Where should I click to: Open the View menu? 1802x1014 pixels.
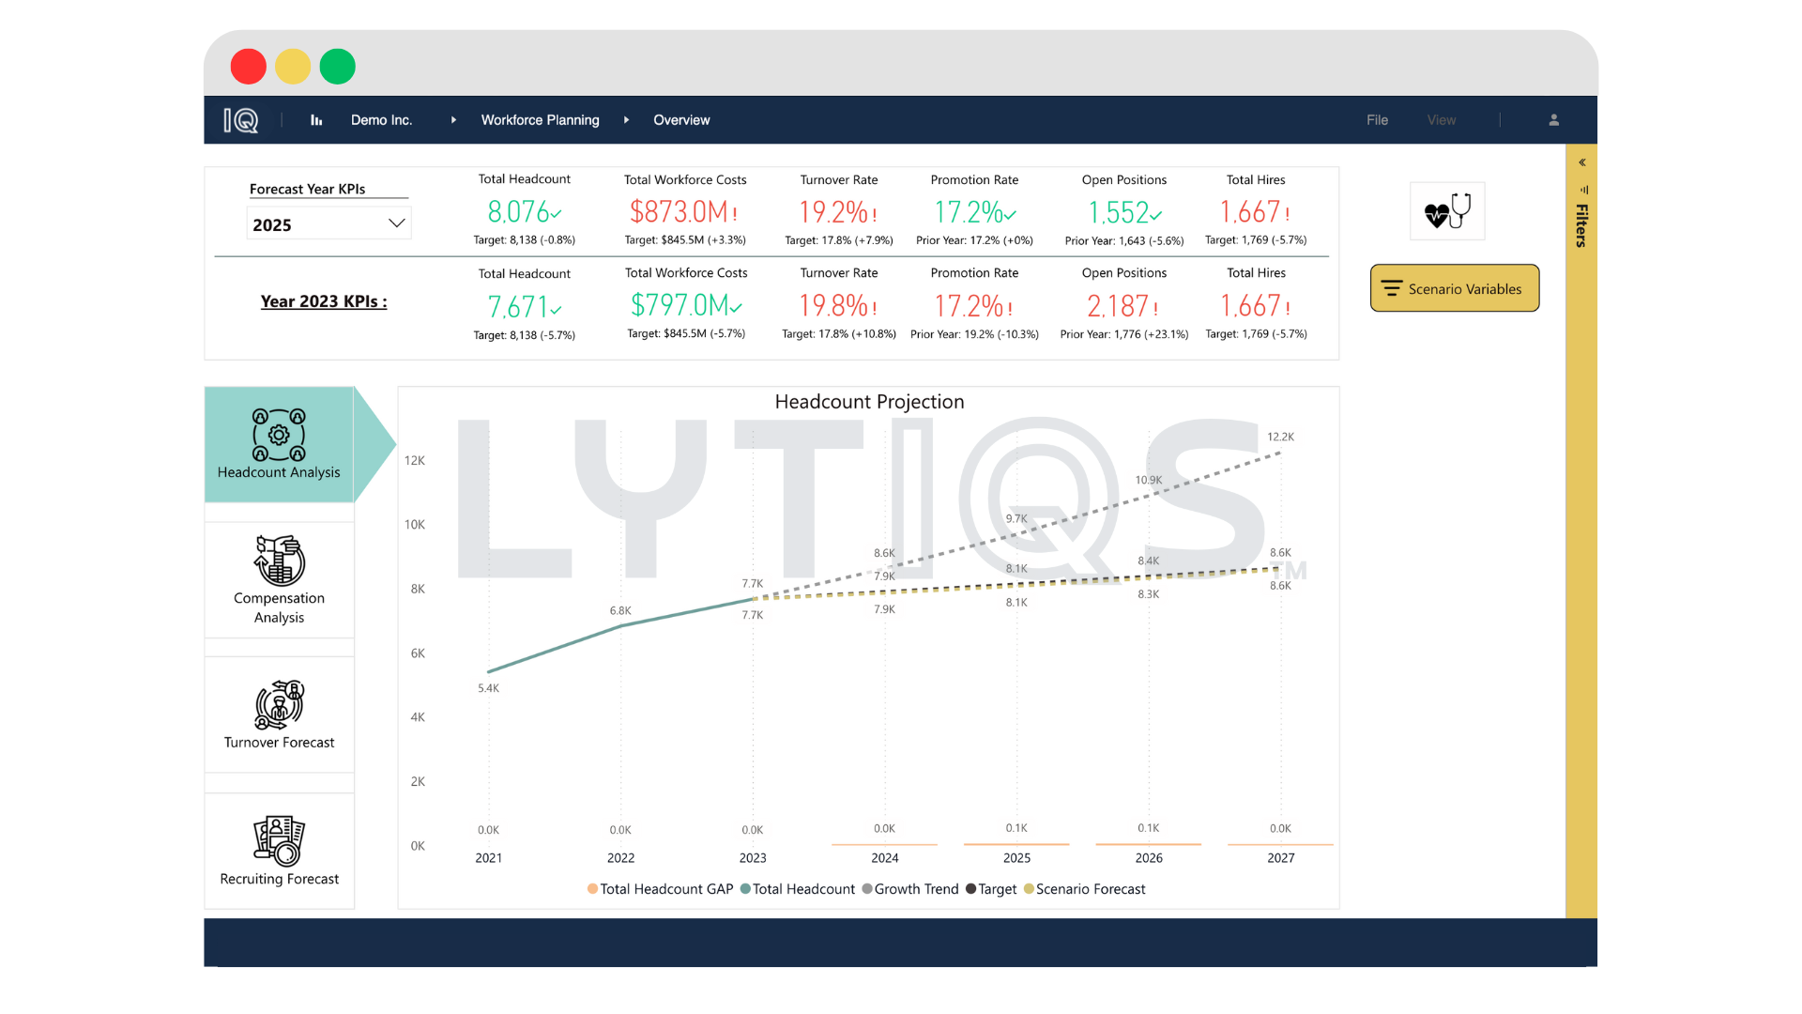[x=1441, y=120]
